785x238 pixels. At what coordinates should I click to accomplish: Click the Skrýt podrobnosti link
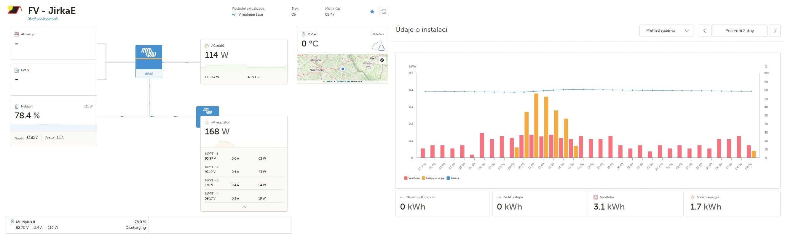click(x=43, y=18)
